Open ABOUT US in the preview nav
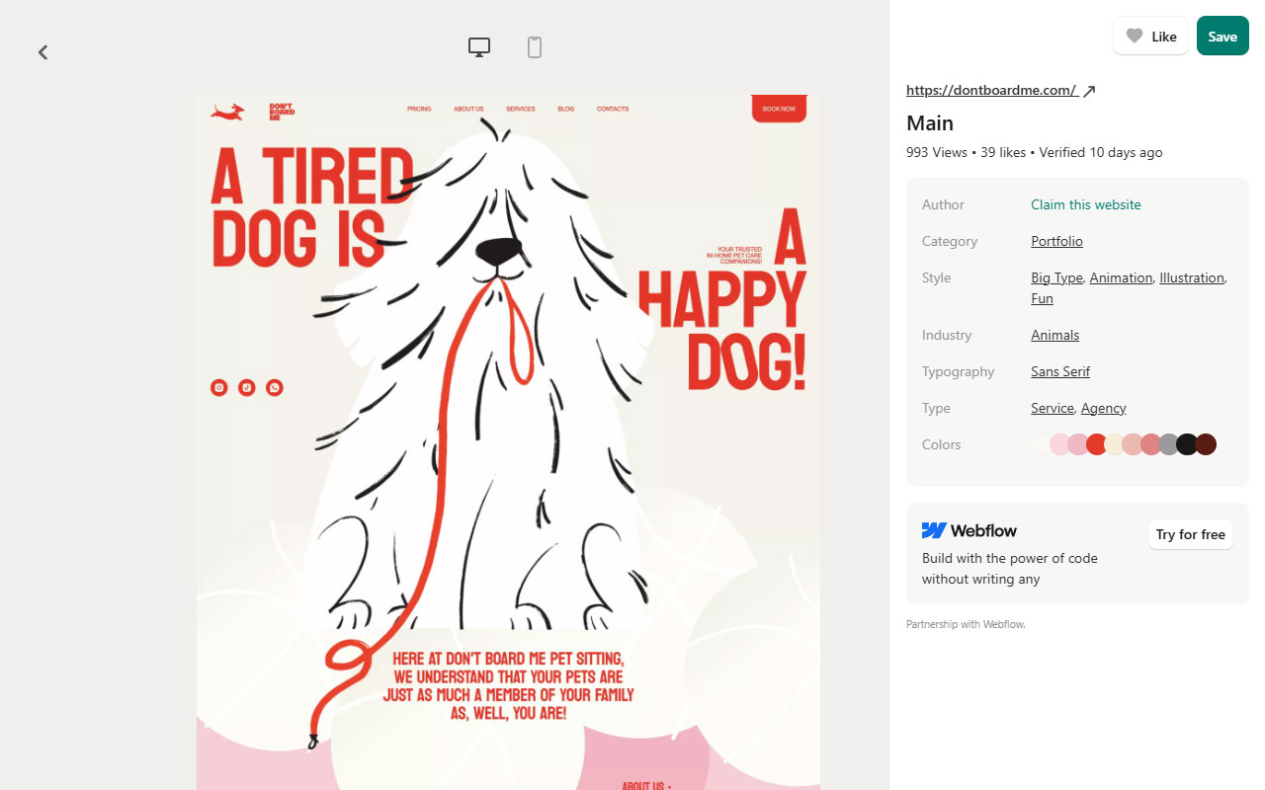This screenshot has width=1265, height=790. click(x=468, y=109)
